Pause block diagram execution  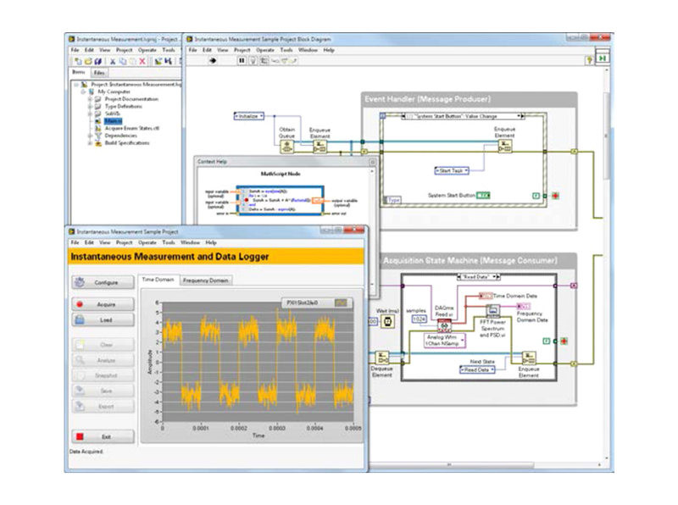coord(241,61)
